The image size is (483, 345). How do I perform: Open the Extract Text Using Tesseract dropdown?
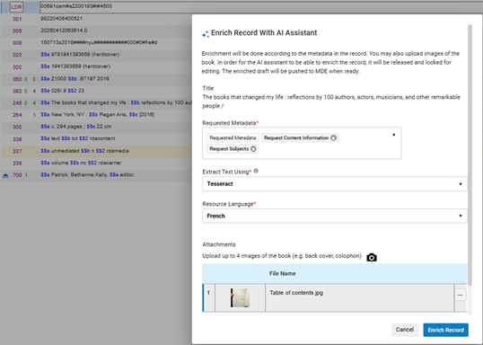click(335, 184)
